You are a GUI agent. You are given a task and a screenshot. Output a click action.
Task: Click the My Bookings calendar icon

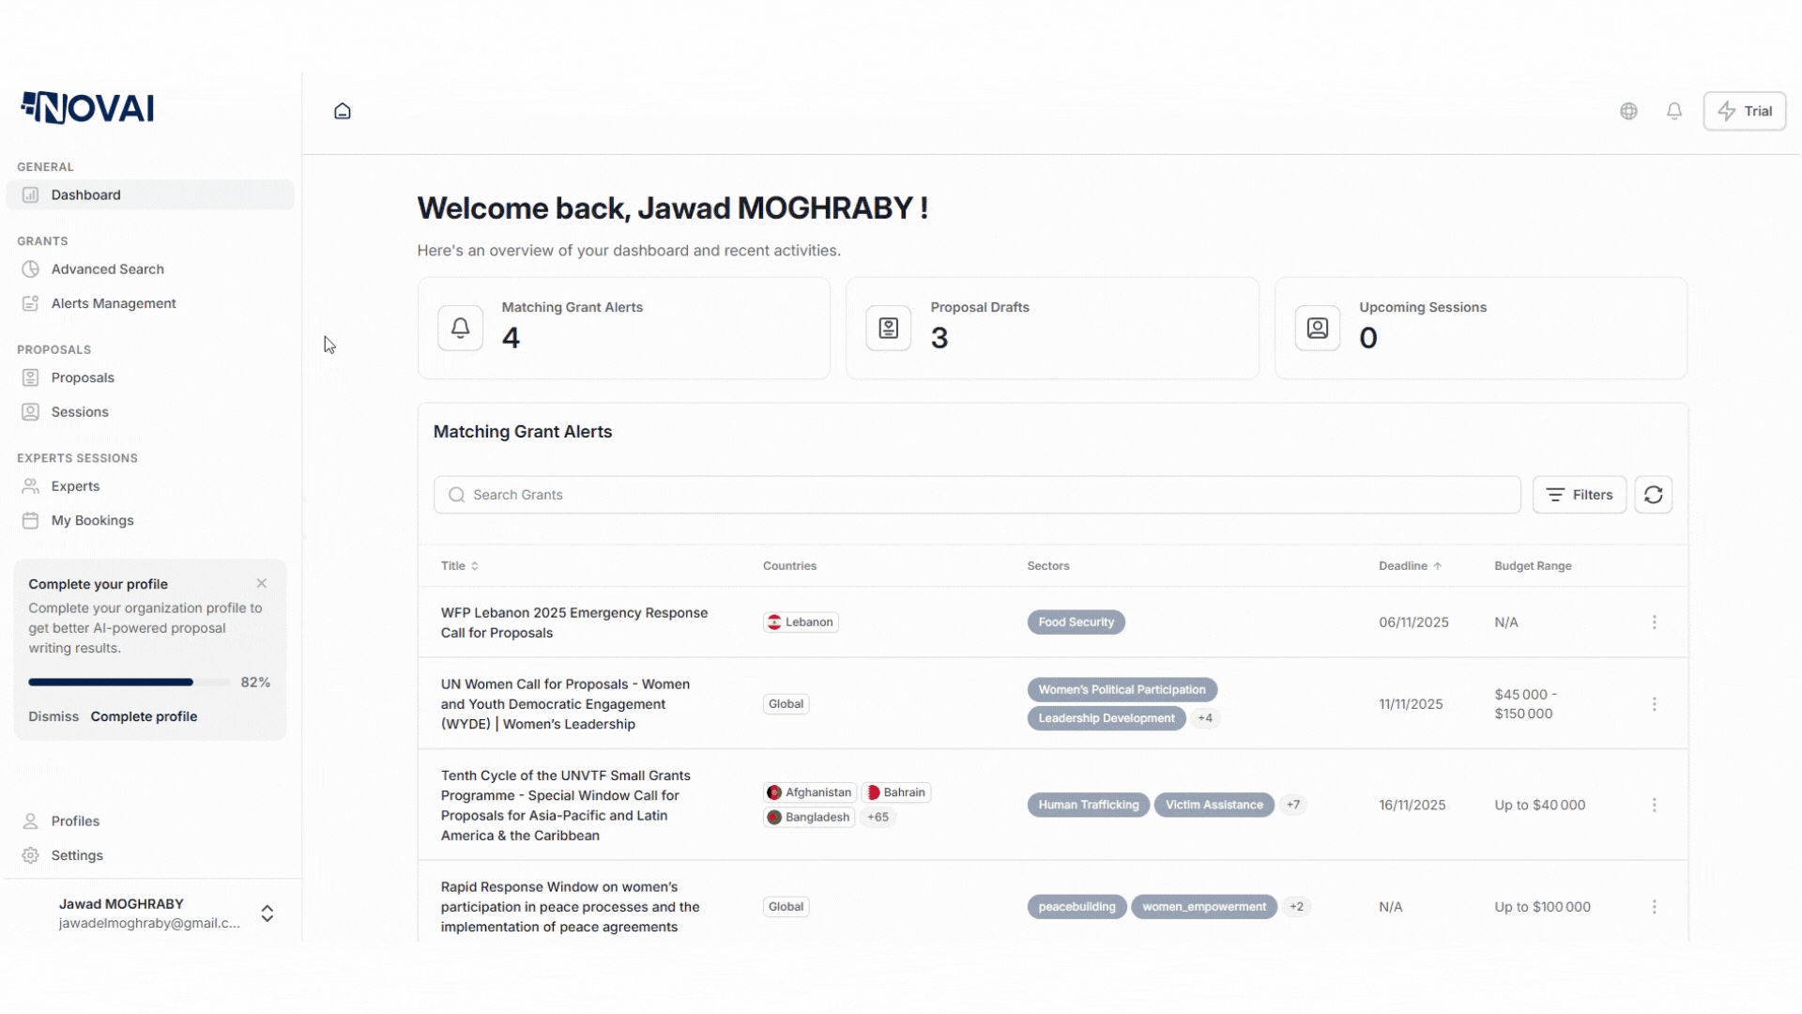tap(31, 520)
